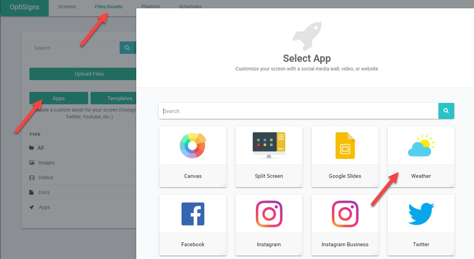
Task: Click the Google Slides label
Action: pyautogui.click(x=345, y=176)
